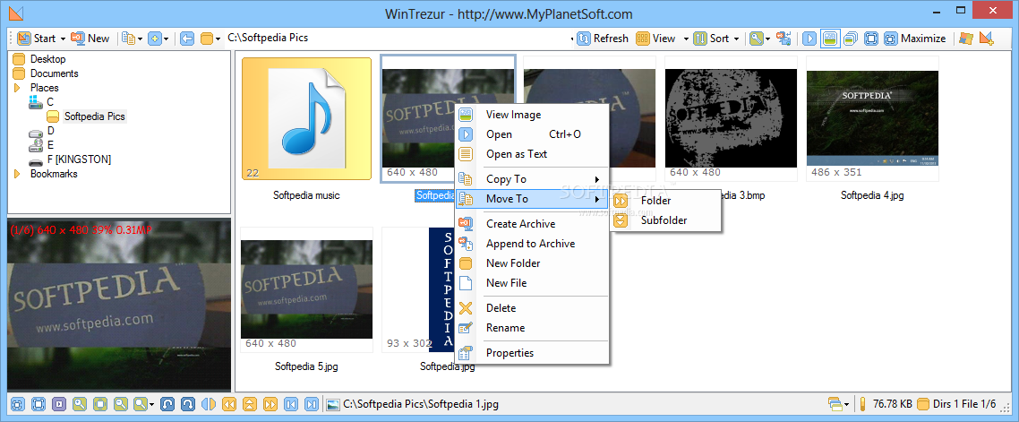The image size is (1019, 422).
Task: Open the Sort dropdown arrow
Action: point(736,39)
